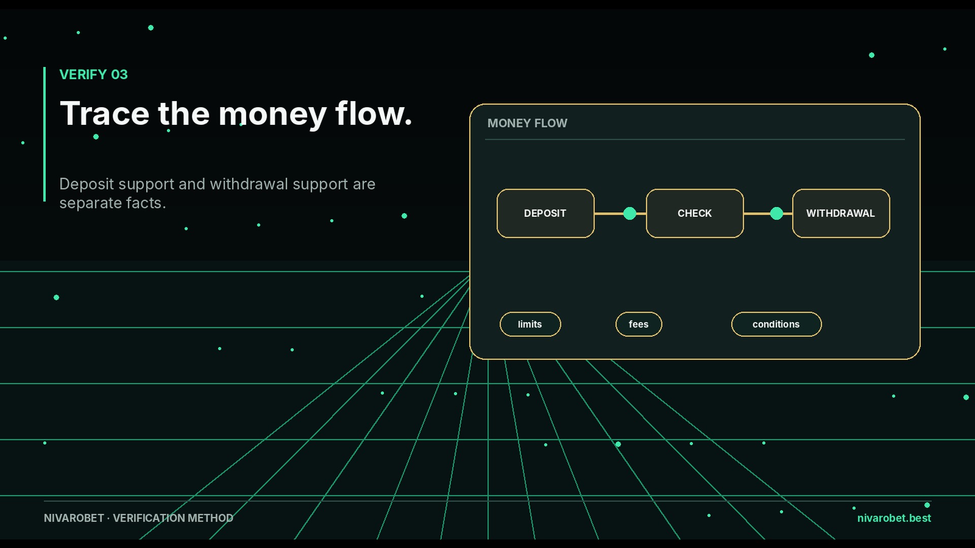Click the WITHDRAWAL flow box
The image size is (975, 548).
(x=841, y=214)
